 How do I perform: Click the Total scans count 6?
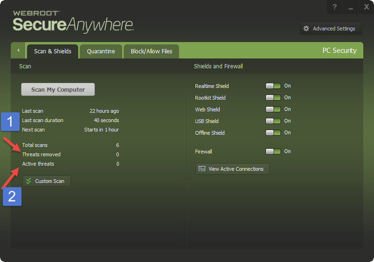tap(118, 145)
